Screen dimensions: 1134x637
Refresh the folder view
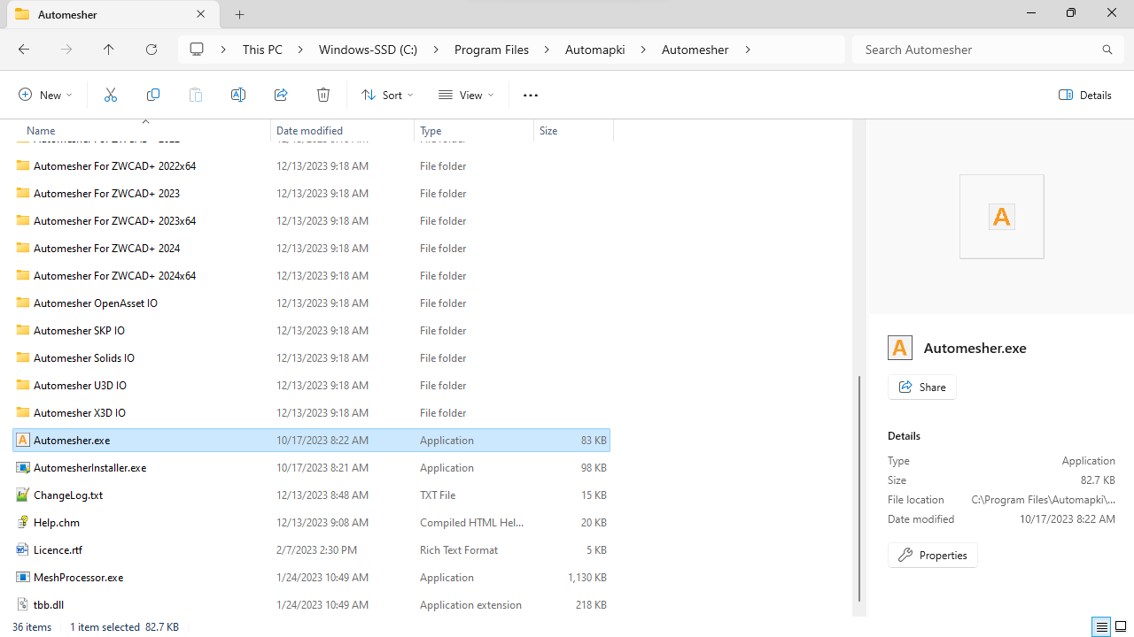click(151, 50)
